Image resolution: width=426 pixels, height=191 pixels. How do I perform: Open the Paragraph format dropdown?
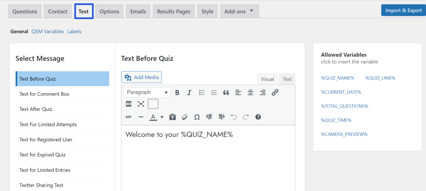[147, 92]
